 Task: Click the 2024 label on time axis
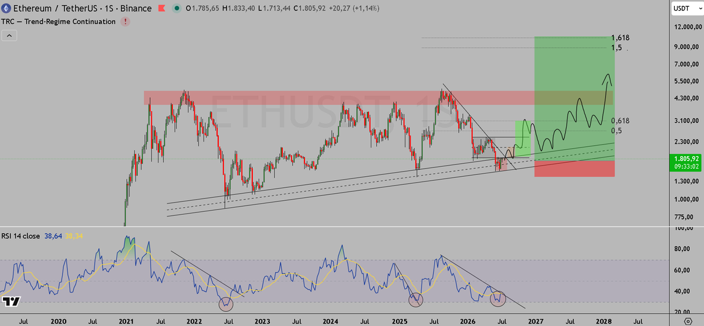tap(330, 321)
